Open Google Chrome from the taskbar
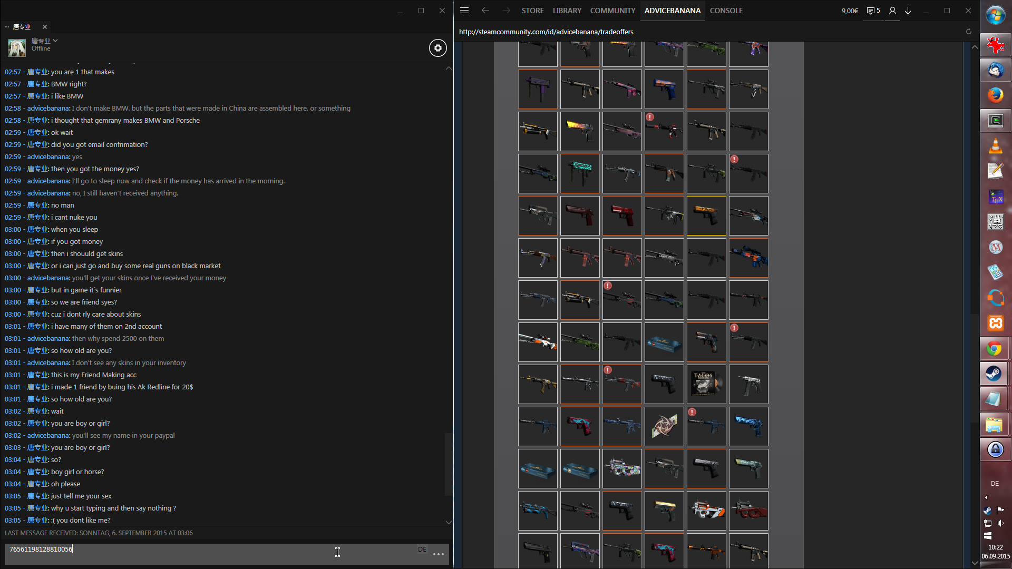Viewport: 1012px width, 569px height. 995,349
